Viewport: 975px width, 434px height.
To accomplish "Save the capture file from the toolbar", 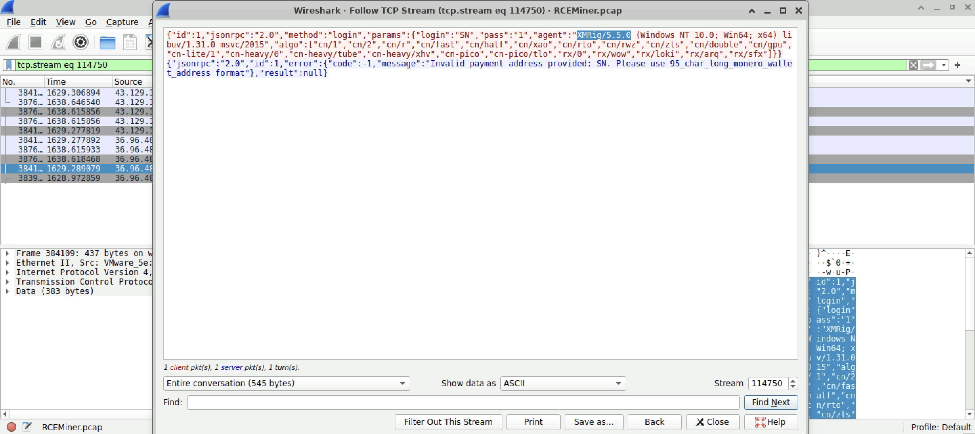I will click(x=130, y=42).
